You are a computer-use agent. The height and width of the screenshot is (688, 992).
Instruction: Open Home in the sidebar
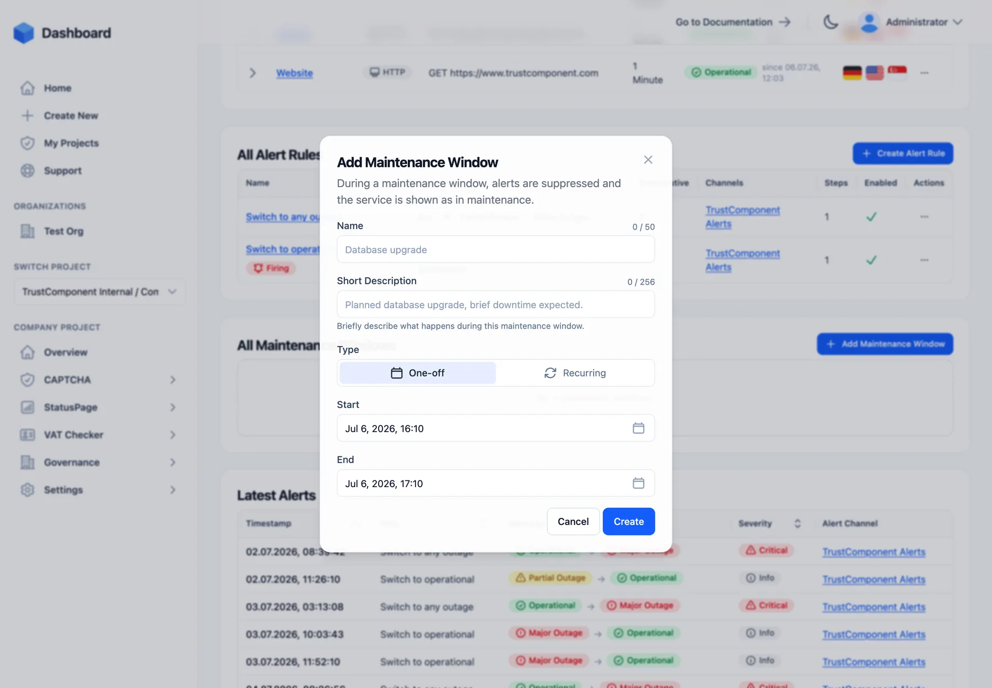(57, 88)
